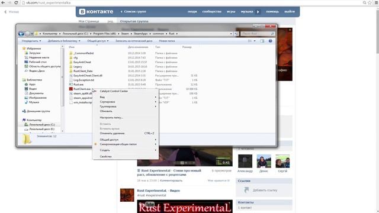Expand the Группировка submenu
Viewport: 379px width, 213px height.
pos(125,106)
